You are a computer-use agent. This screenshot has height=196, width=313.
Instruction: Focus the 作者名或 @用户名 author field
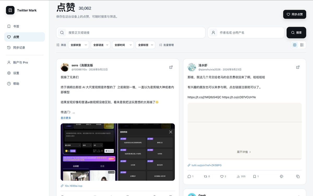(246, 33)
